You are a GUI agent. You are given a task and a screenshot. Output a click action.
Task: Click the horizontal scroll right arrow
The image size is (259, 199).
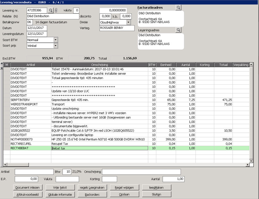pyautogui.click(x=247, y=165)
